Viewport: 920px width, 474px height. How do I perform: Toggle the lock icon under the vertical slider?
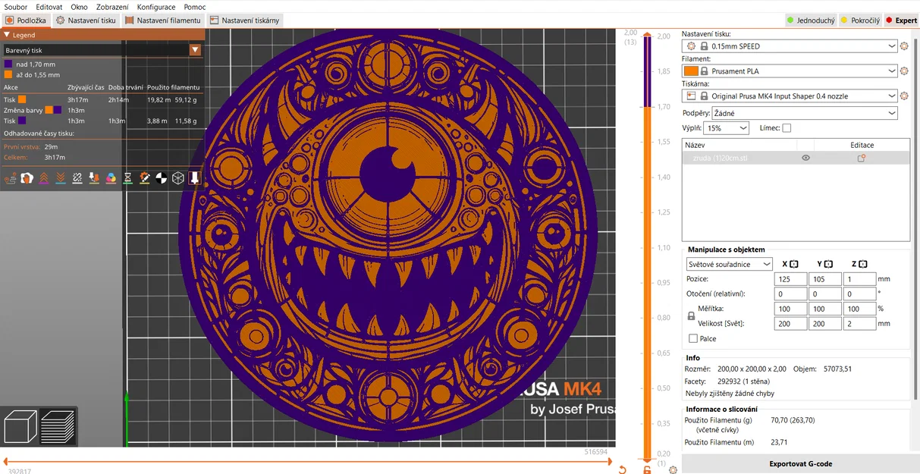pyautogui.click(x=647, y=469)
